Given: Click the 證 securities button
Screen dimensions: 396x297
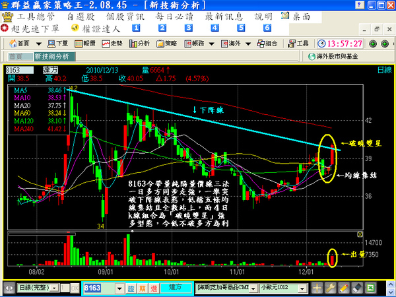Looking at the screenshot, I should point(131,288).
